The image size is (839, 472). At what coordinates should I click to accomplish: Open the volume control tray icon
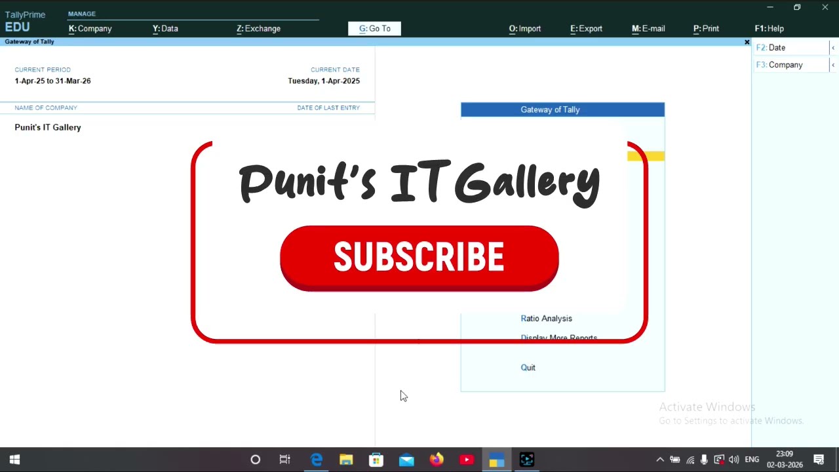tap(733, 460)
